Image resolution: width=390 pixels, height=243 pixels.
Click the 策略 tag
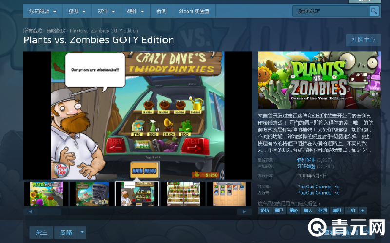click(293, 211)
